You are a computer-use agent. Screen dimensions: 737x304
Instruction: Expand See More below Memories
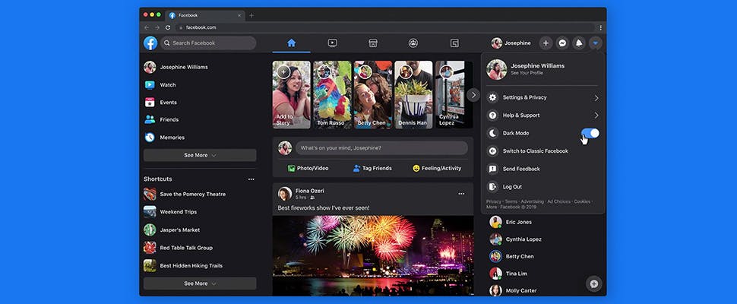point(201,155)
